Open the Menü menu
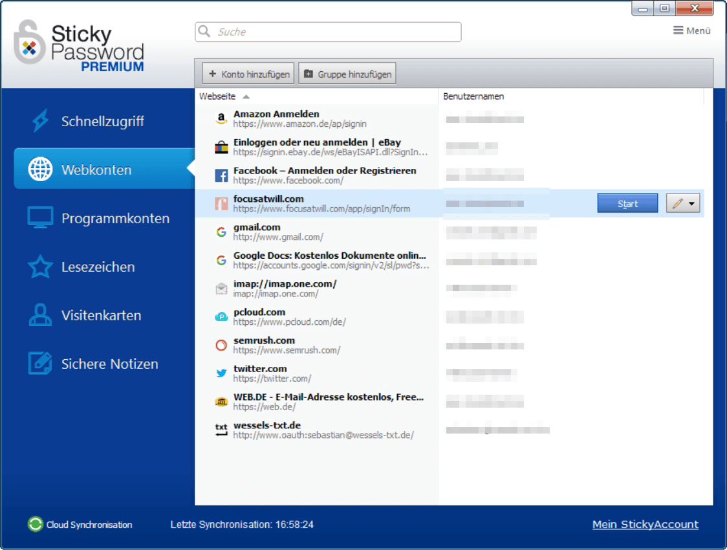 click(692, 30)
